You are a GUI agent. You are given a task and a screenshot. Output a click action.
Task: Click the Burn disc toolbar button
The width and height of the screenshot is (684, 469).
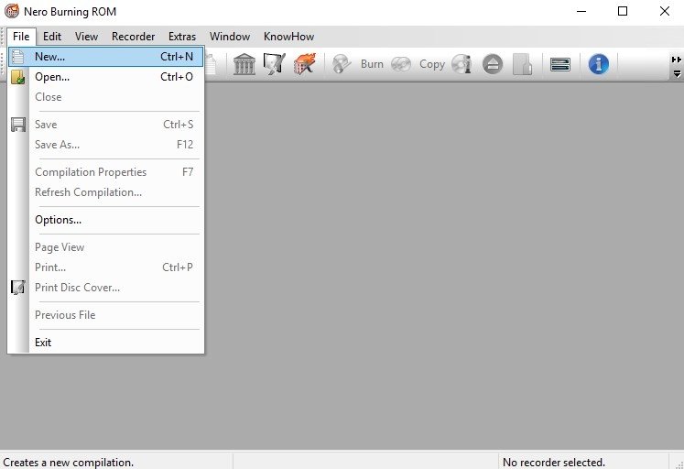click(359, 64)
